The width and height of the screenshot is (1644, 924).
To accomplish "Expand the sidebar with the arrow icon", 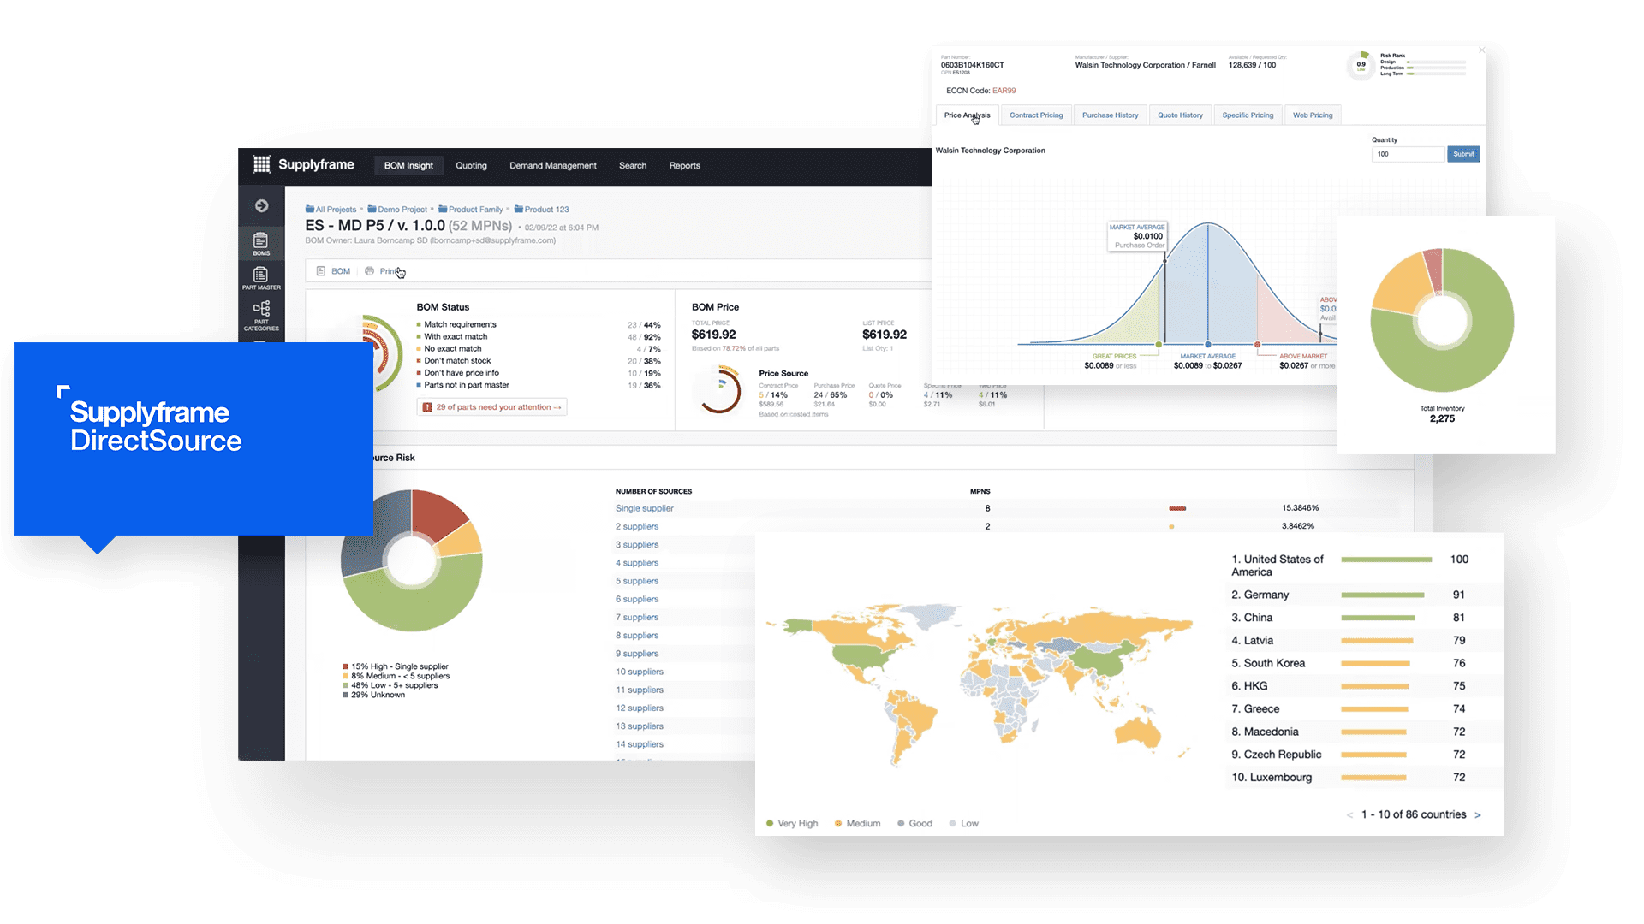I will coord(262,206).
